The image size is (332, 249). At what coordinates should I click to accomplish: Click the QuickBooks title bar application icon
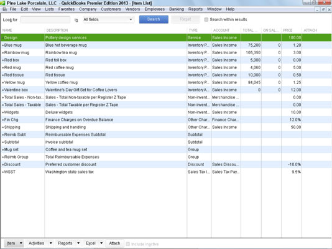coord(2,3)
